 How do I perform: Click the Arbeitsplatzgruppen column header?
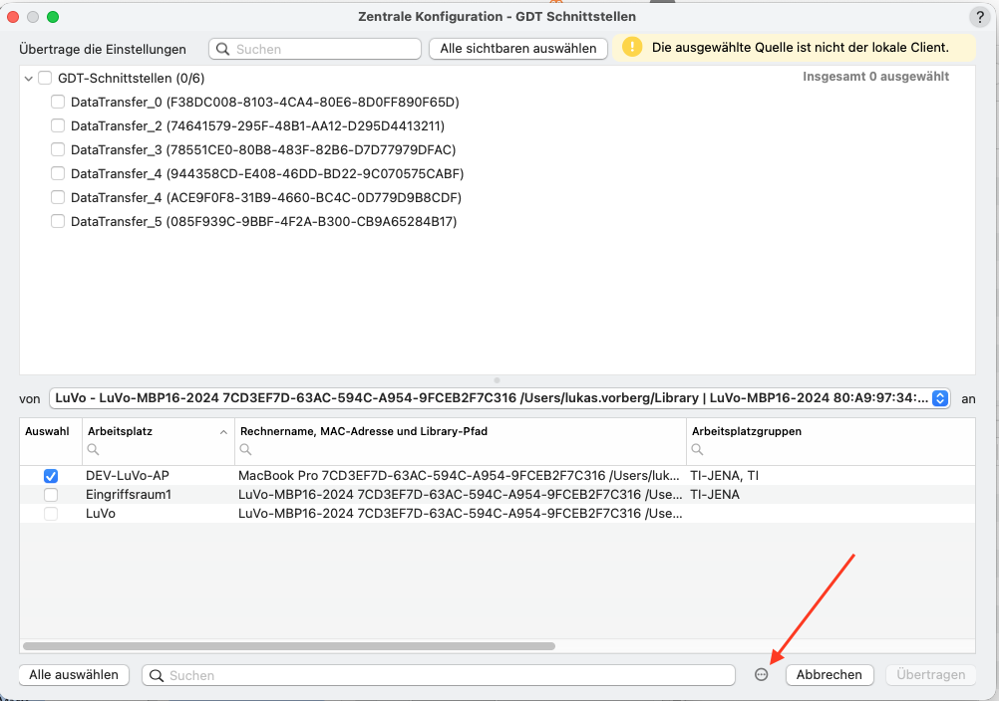pos(747,431)
